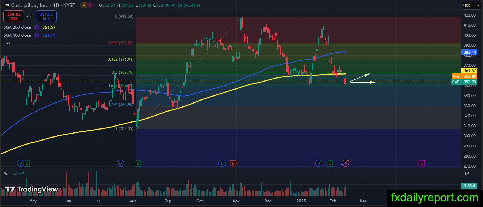Open the USD currency dropdown
This screenshot has width=483, height=207.
point(471,5)
